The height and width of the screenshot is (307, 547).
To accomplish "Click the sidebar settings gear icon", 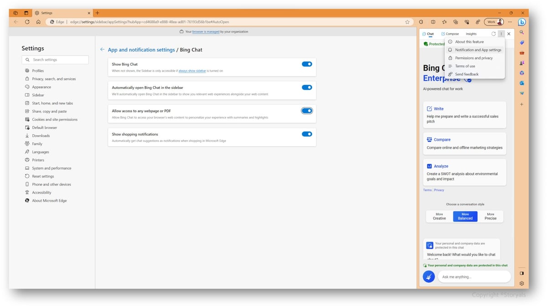I will point(521,283).
